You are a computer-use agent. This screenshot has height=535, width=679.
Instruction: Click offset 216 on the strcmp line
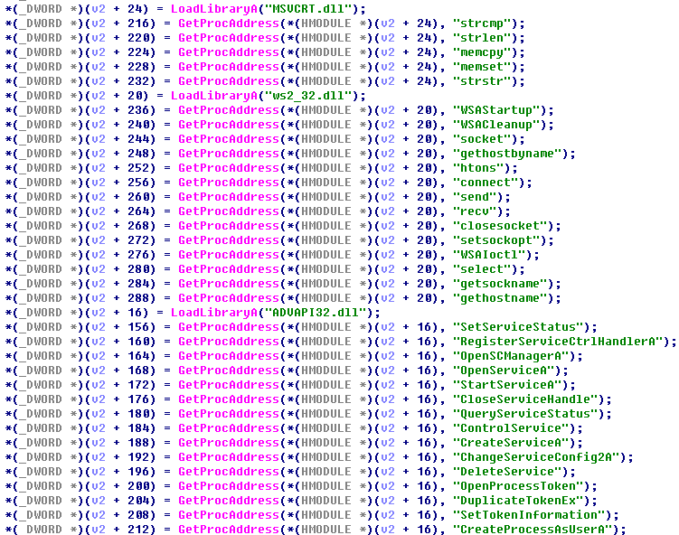coord(137,23)
